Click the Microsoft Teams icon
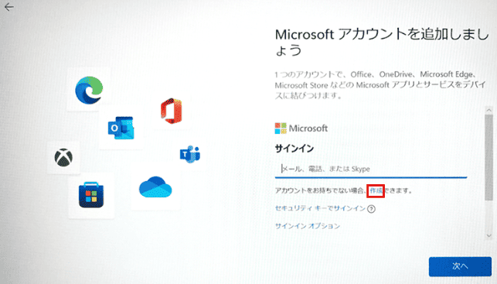Viewport: 497px width, 284px height. click(190, 154)
